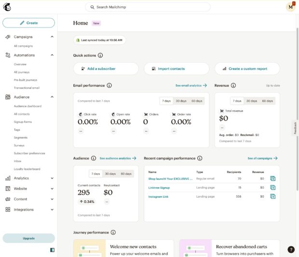Click the Integrations grid icon
This screenshot has width=299, height=257.
(x=8, y=210)
